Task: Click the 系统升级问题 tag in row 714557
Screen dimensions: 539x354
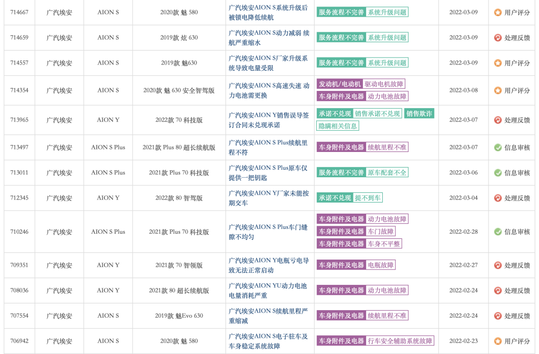Action: click(x=387, y=63)
